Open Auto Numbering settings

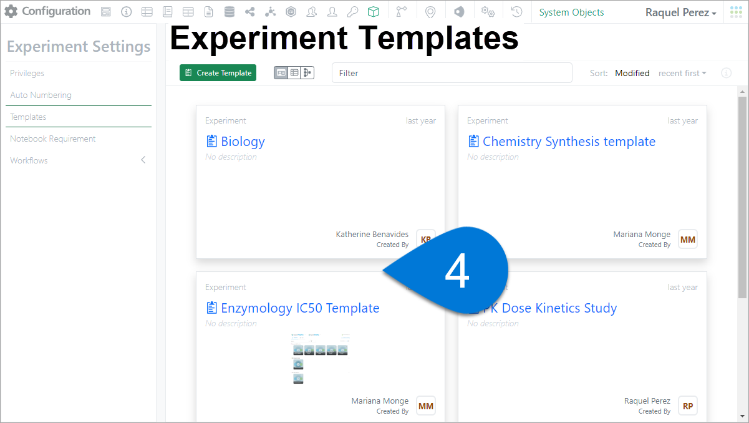click(41, 95)
